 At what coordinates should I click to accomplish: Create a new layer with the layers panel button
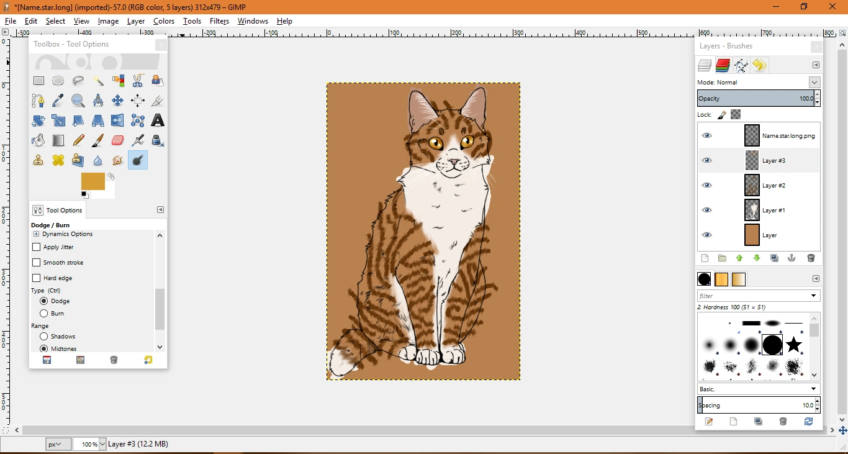(x=705, y=258)
